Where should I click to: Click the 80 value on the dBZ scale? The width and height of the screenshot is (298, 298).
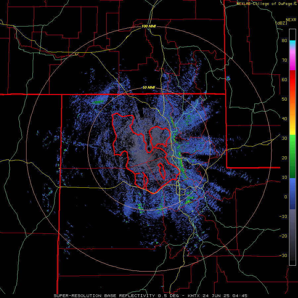(x=284, y=41)
